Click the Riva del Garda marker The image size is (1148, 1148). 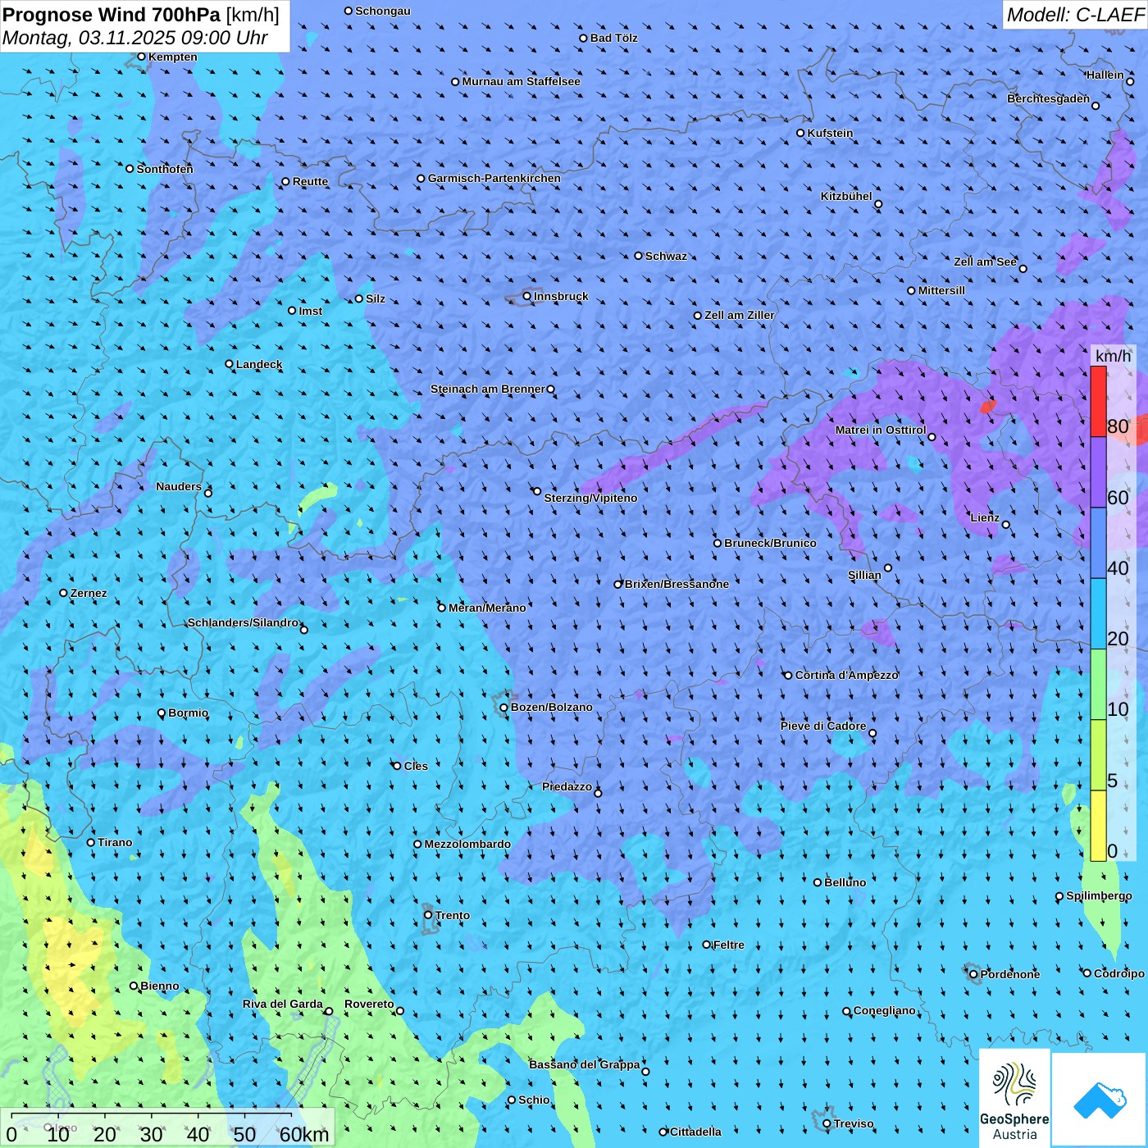[x=329, y=1011]
